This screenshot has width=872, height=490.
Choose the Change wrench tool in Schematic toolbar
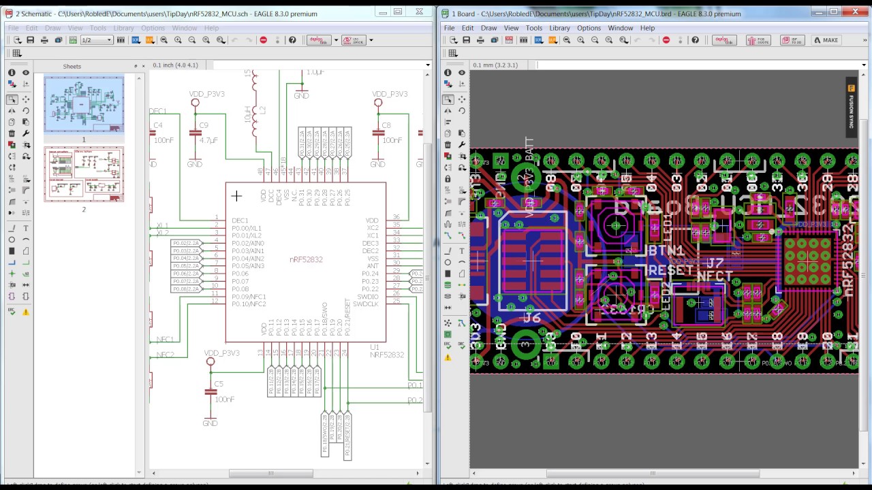26,134
